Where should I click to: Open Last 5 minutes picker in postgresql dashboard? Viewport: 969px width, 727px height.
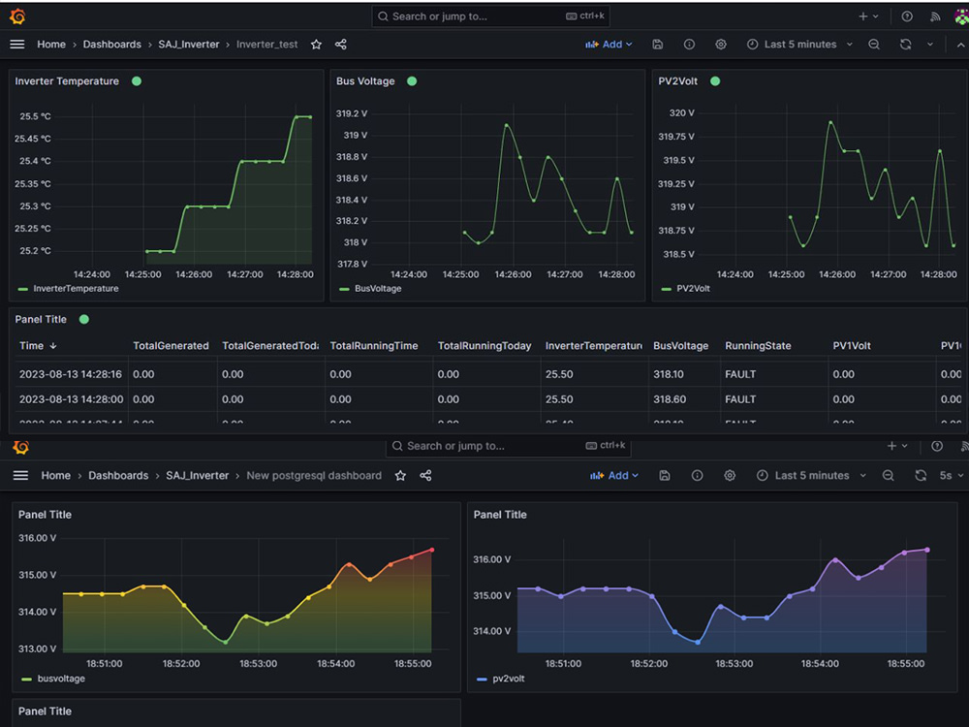click(811, 475)
